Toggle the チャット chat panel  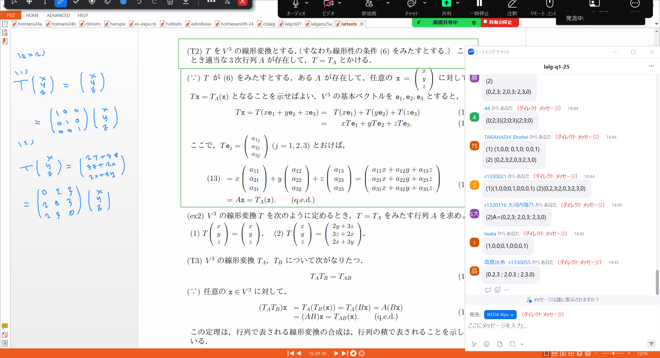pos(411,8)
